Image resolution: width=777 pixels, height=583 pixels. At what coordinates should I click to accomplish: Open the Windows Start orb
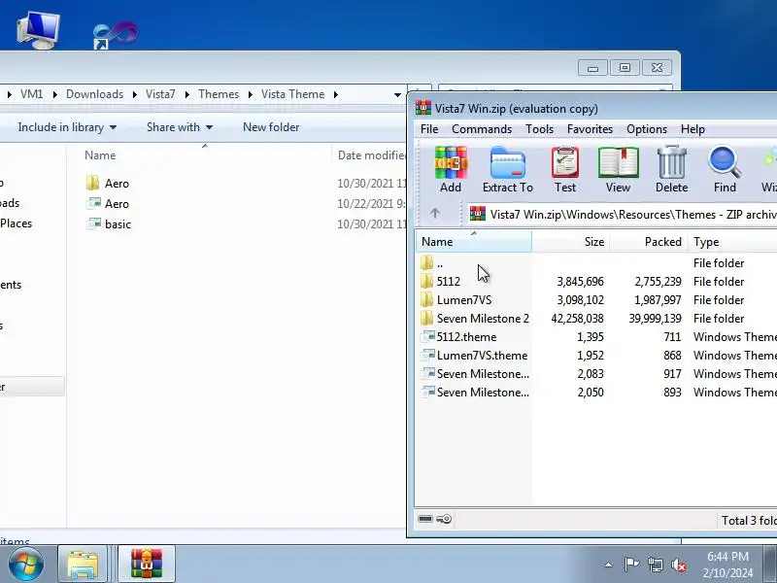tap(26, 565)
